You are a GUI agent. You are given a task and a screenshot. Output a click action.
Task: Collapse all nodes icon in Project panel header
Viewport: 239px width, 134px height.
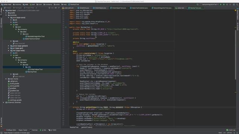tap(52, 8)
